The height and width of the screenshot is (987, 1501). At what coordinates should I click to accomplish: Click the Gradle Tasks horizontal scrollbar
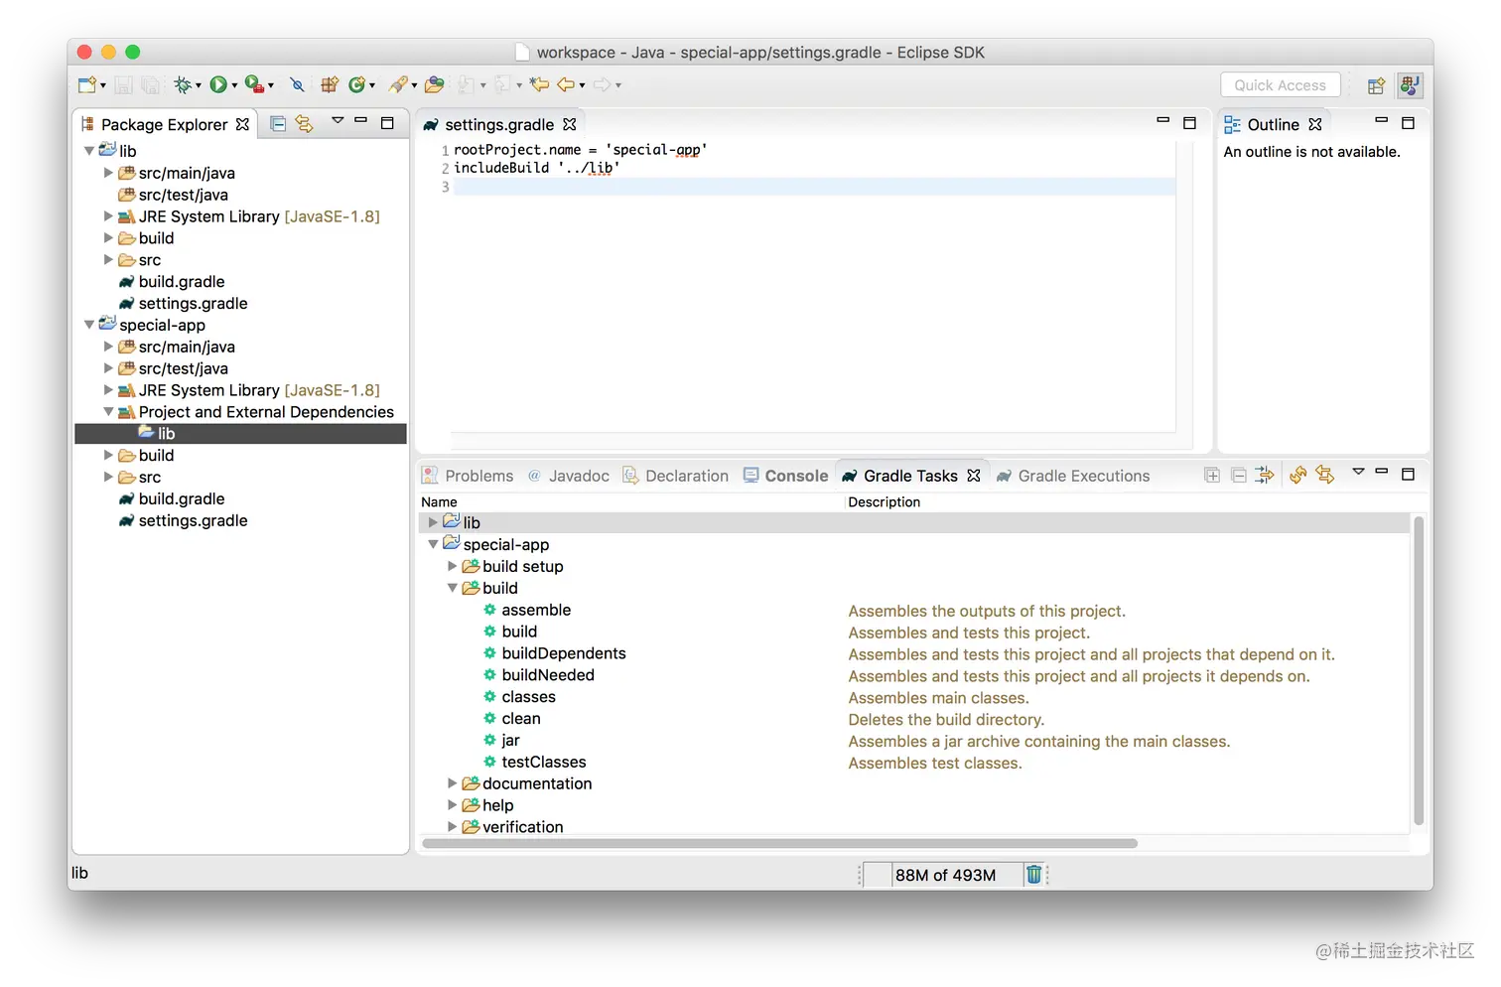click(780, 844)
